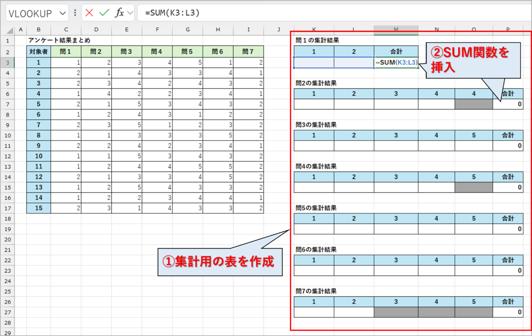Select the row 25 header
Image resolution: width=532 pixels, height=336 pixels.
click(7, 291)
